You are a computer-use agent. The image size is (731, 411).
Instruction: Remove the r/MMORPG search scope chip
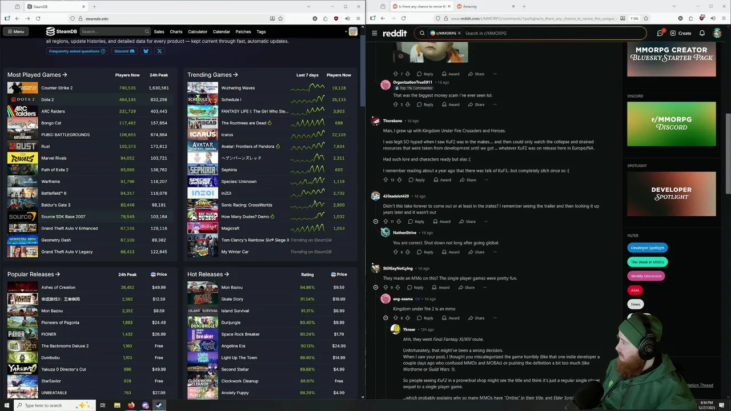(459, 33)
